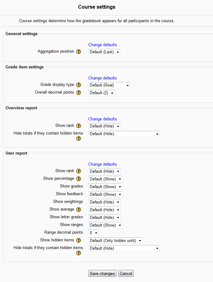213x282 pixels.
Task: Open the Show letter grades dropdown
Action: click(104, 218)
